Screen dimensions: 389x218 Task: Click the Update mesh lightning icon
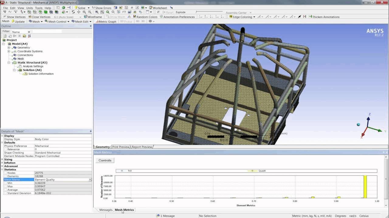(x=13, y=21)
